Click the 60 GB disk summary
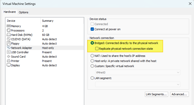This screenshot has width=194, height=105. (46, 35)
